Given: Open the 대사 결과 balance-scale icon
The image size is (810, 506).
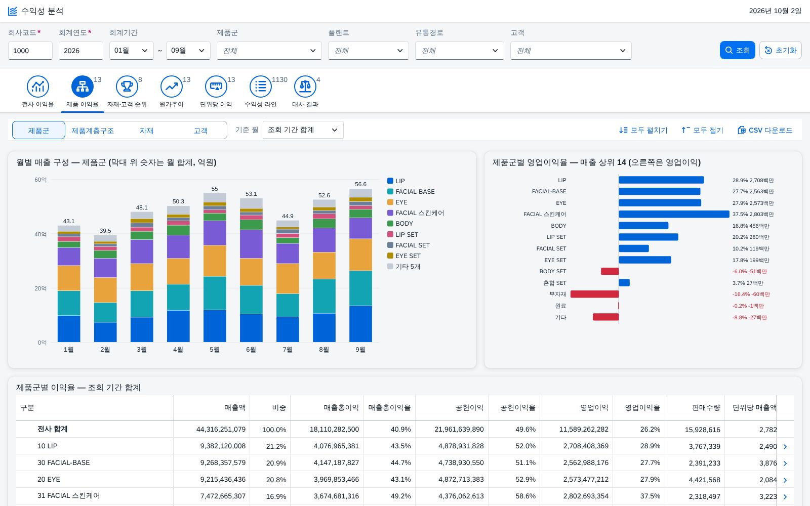Looking at the screenshot, I should [305, 87].
